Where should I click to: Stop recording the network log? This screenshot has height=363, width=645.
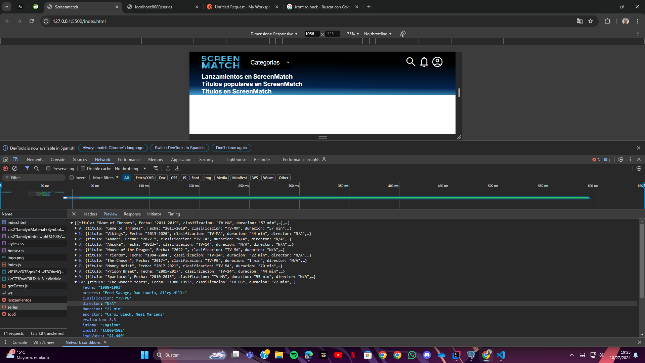point(5,168)
